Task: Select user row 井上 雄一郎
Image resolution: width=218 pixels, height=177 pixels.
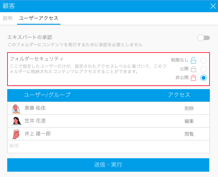Action: point(108,134)
